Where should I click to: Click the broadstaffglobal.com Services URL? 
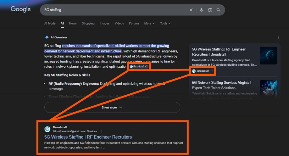click(x=75, y=131)
